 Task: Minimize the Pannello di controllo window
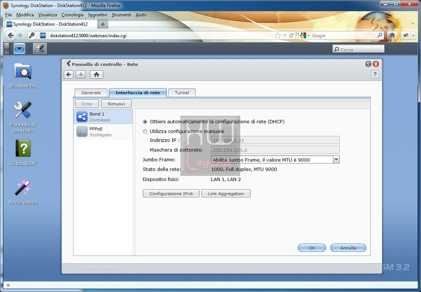[x=368, y=64]
